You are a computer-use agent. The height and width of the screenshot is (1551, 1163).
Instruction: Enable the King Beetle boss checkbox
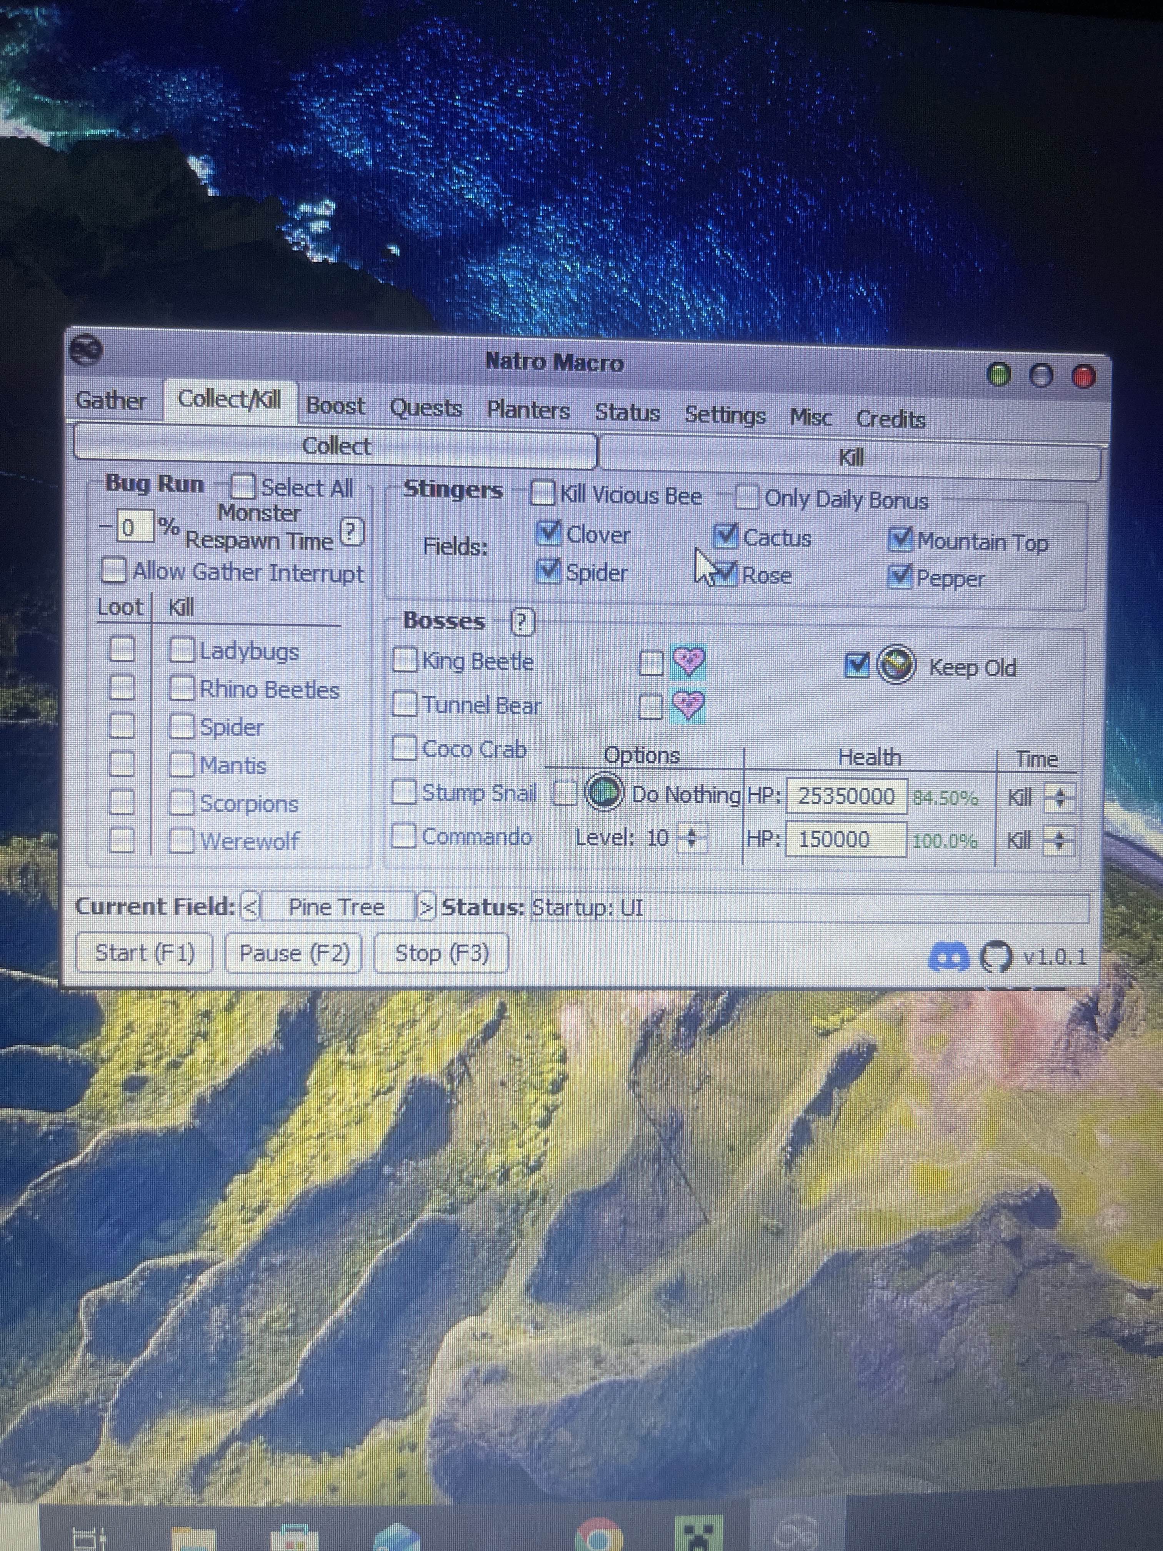pos(405,660)
